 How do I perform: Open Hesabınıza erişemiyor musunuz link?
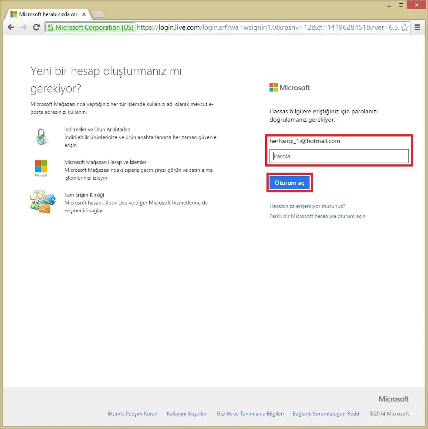[307, 206]
